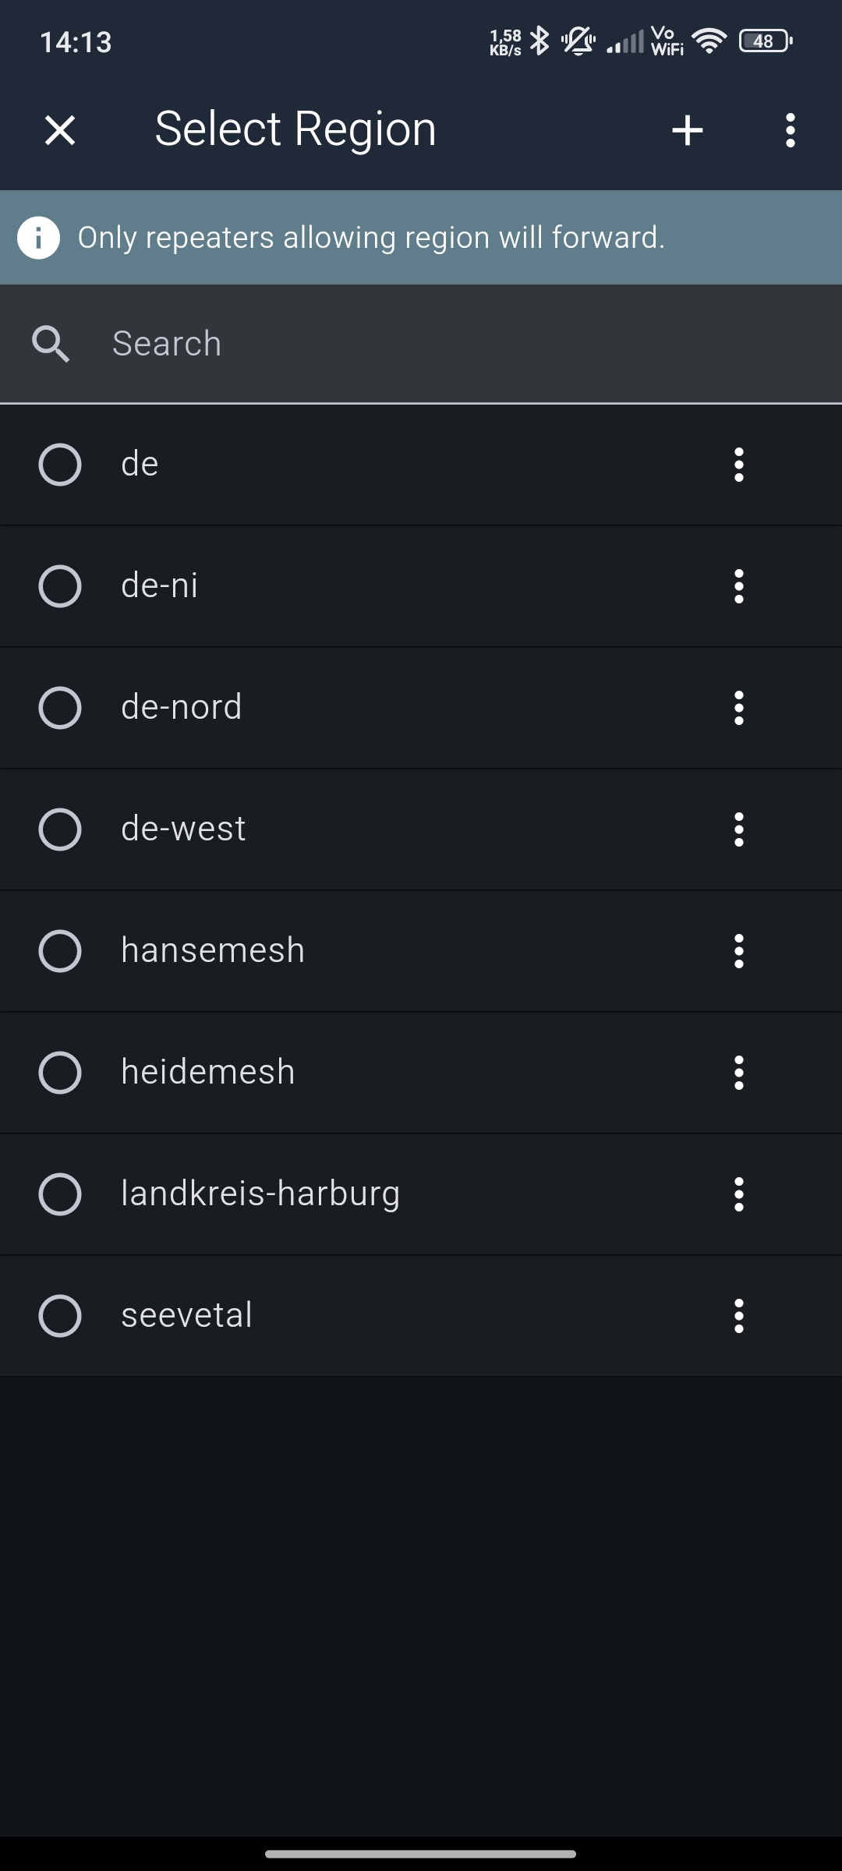This screenshot has width=842, height=1871.
Task: Tap the plus icon to add region
Action: click(687, 130)
